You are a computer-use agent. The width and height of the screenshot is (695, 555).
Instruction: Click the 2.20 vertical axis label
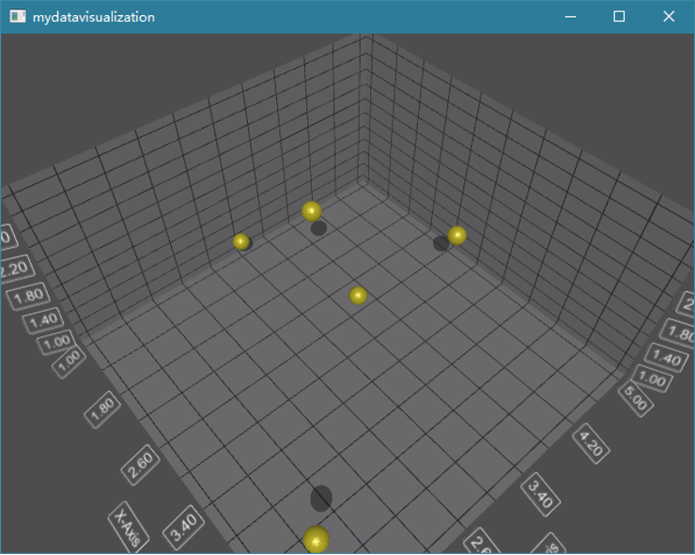(17, 270)
